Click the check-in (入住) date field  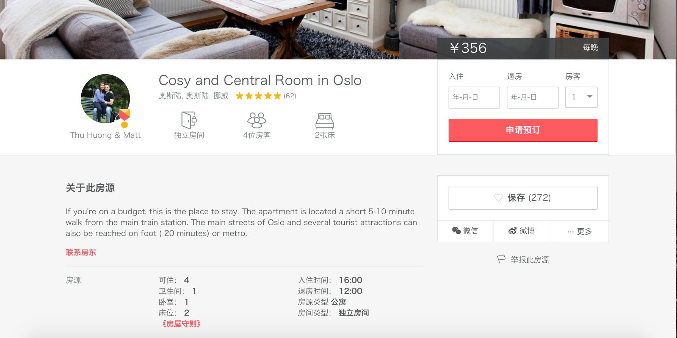pyautogui.click(x=474, y=97)
